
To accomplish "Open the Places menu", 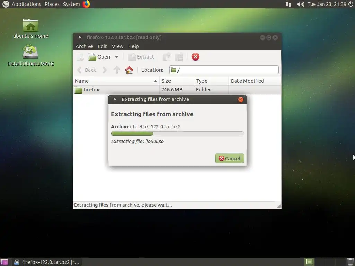I will (x=52, y=4).
